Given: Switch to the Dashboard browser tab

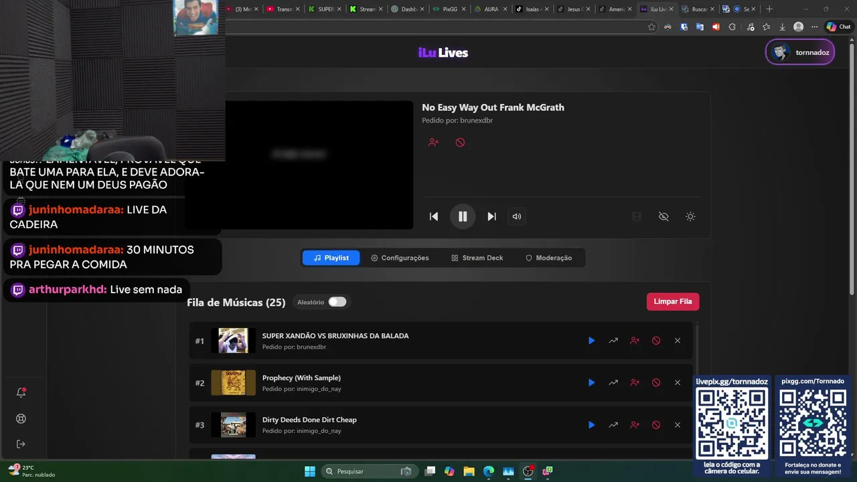Looking at the screenshot, I should click(x=407, y=9).
